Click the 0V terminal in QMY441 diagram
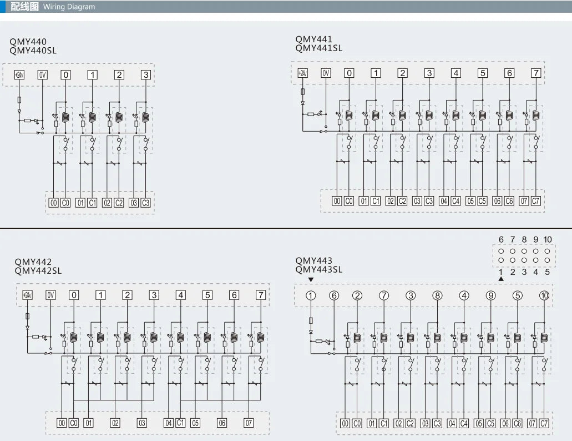Image resolution: width=572 pixels, height=441 pixels. coord(326,73)
